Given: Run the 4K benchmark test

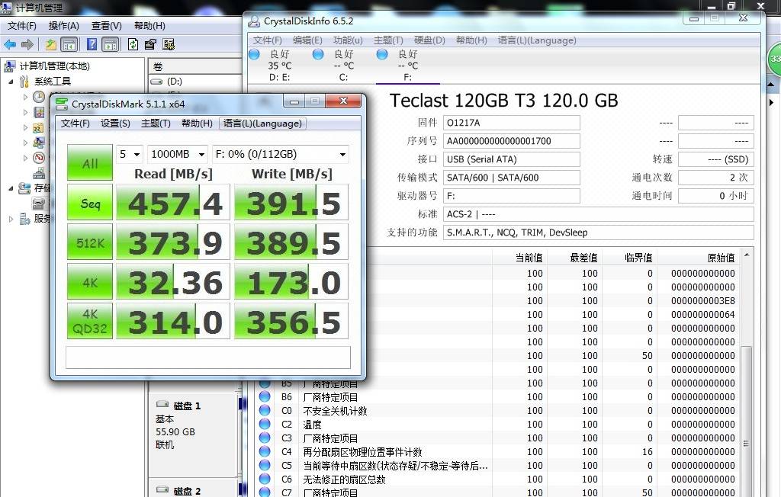Looking at the screenshot, I should point(89,281).
